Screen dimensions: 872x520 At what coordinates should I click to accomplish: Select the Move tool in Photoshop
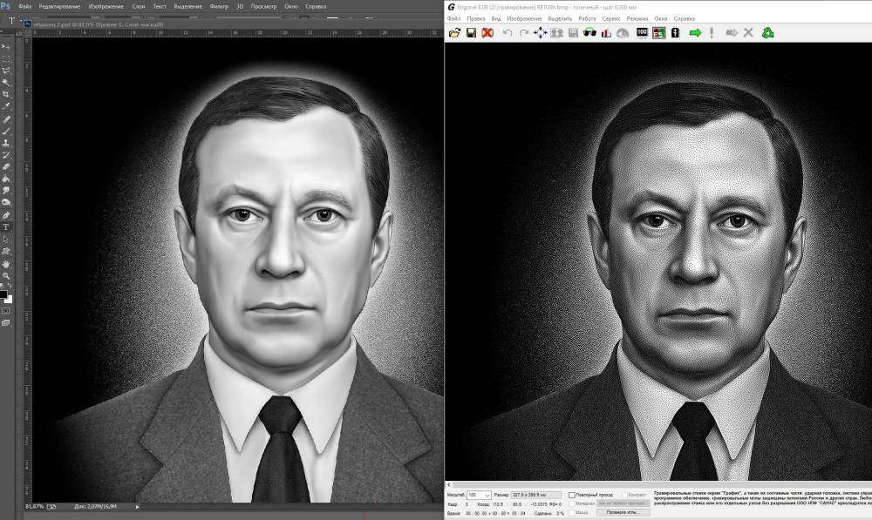point(6,48)
